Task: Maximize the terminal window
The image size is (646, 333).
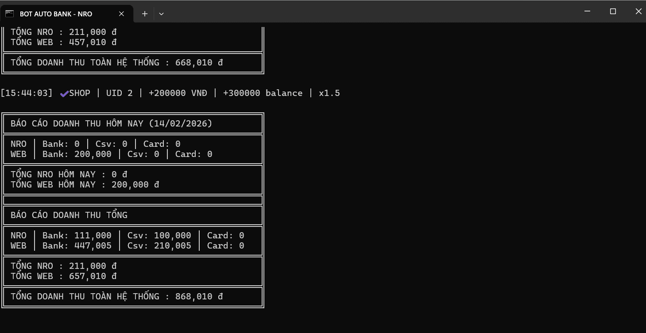Action: click(x=613, y=11)
